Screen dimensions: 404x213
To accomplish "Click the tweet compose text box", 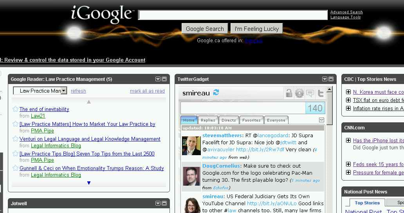I will (243, 108).
